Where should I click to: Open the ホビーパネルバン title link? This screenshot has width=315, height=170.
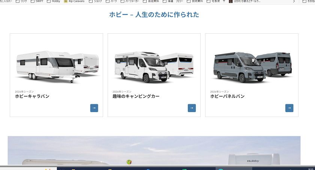point(227,96)
